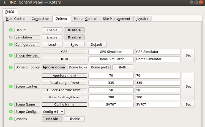
Task: Close the INDI Control Panel window
Action: [201, 2]
